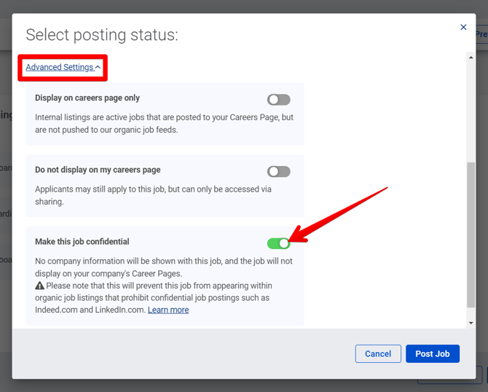Viewport: 488px width, 392px height.
Task: Click the scrollbar down arrow
Action: click(x=471, y=323)
